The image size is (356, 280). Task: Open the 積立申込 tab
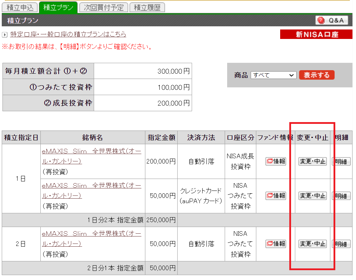point(20,7)
